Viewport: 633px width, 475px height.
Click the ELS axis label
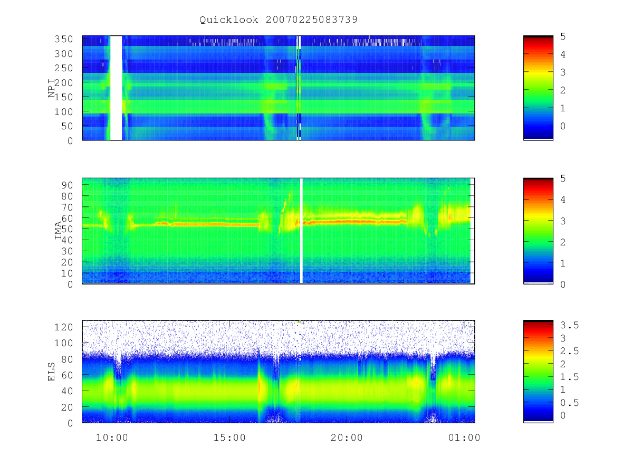click(x=52, y=371)
